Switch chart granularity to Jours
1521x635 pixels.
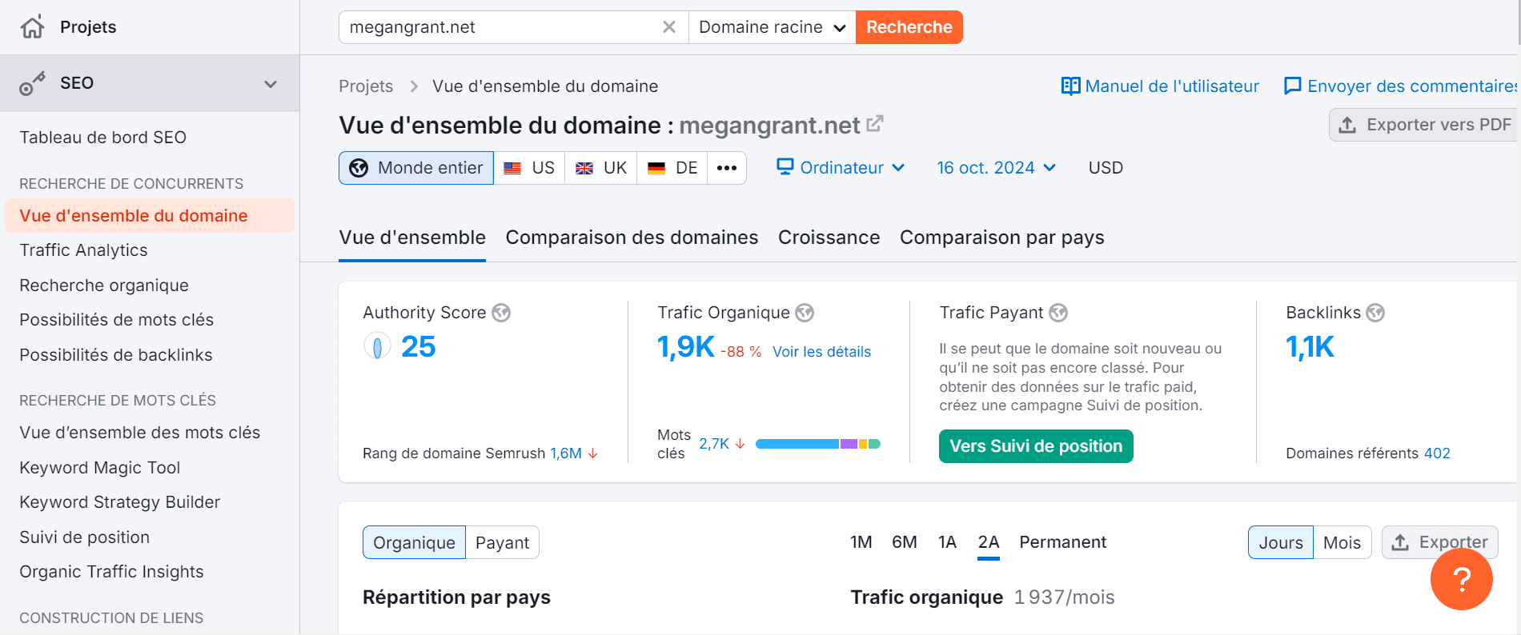pyautogui.click(x=1281, y=542)
